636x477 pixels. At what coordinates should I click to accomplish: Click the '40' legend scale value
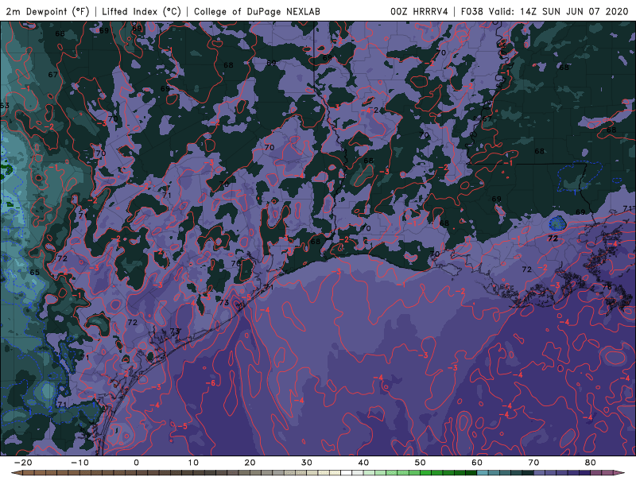363,463
